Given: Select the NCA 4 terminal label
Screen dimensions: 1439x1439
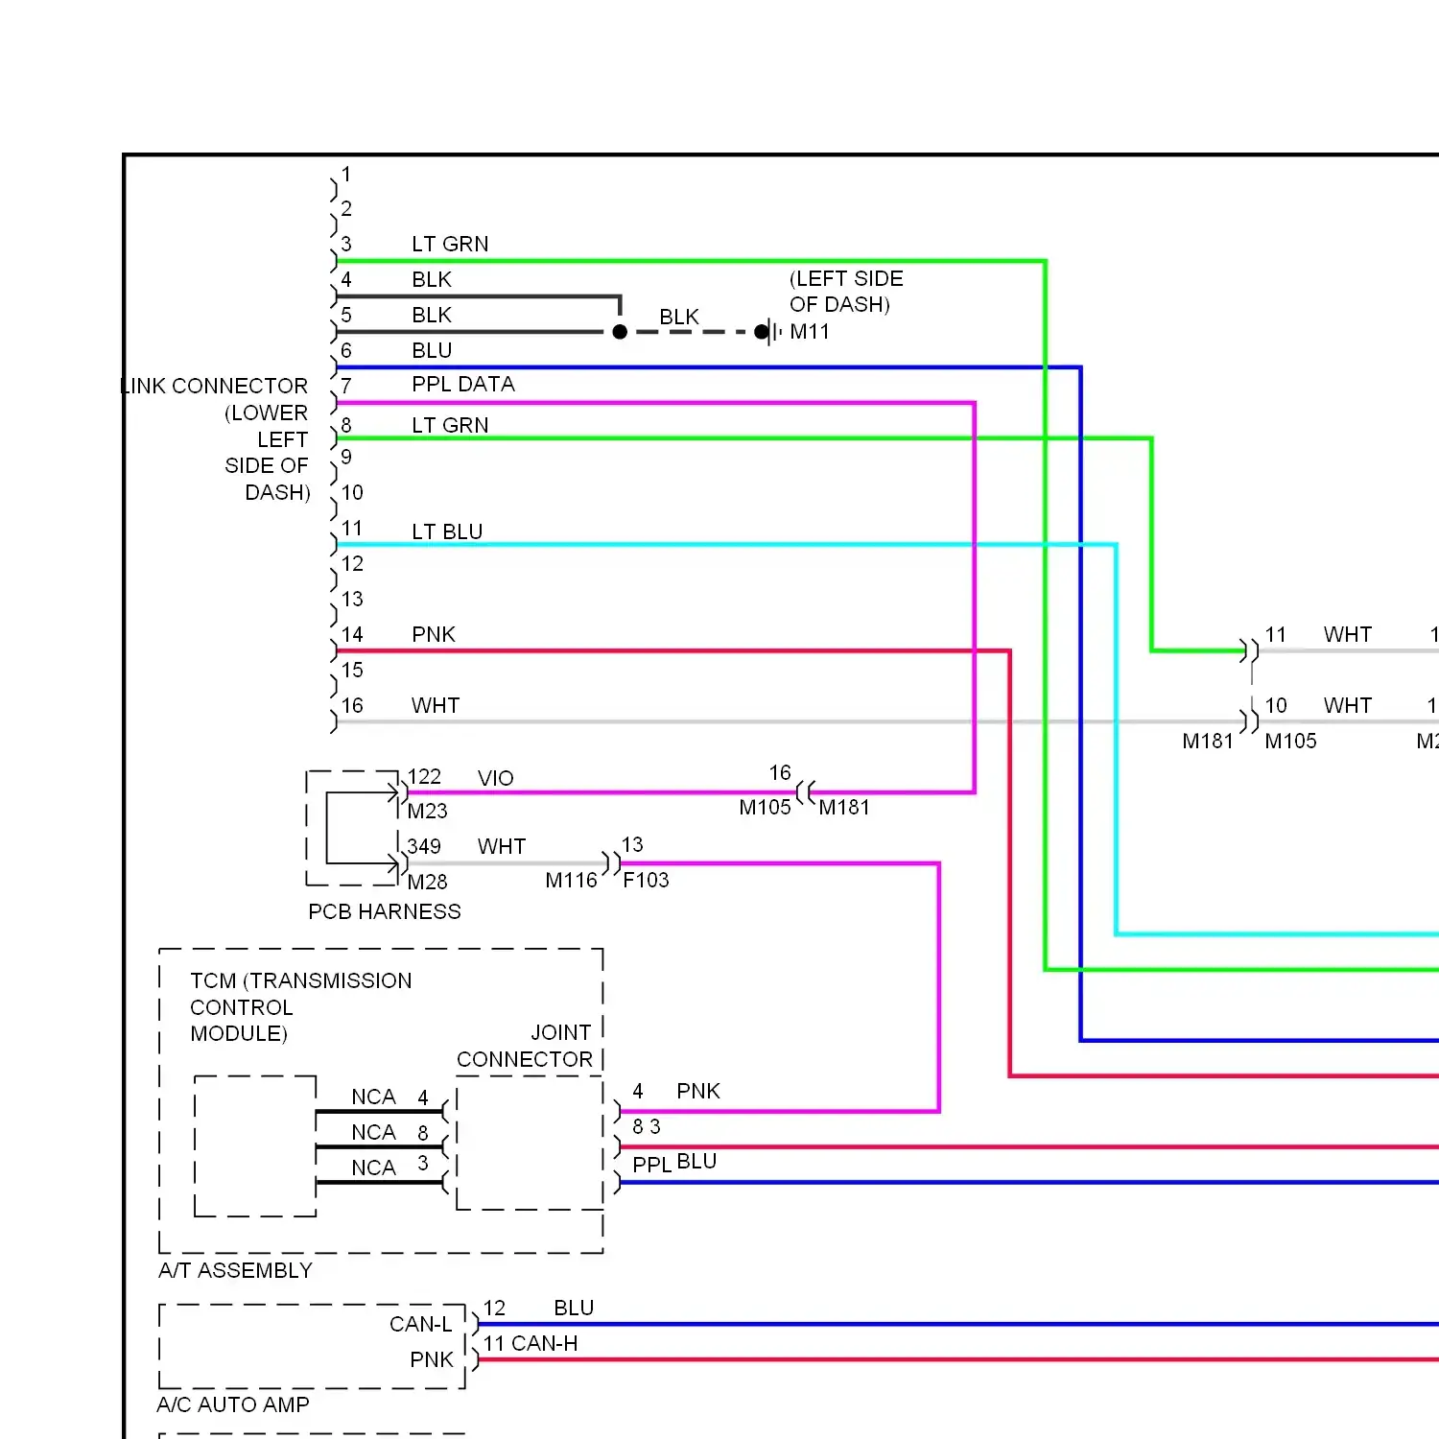Looking at the screenshot, I should pos(389,1097).
